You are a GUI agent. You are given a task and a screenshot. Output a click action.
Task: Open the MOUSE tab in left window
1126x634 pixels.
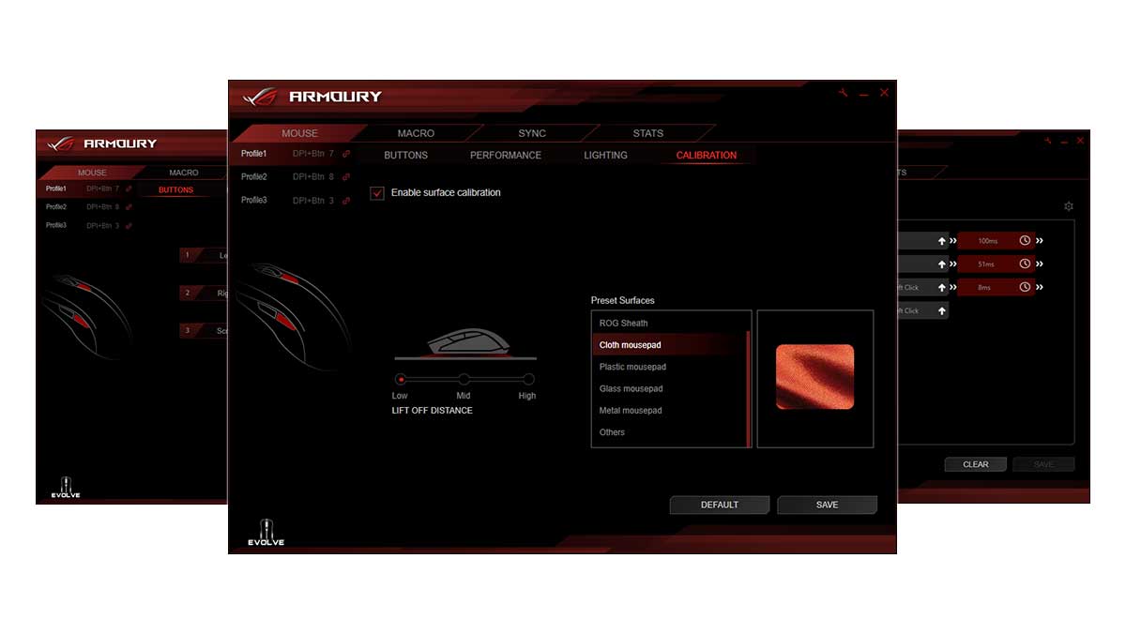point(92,173)
